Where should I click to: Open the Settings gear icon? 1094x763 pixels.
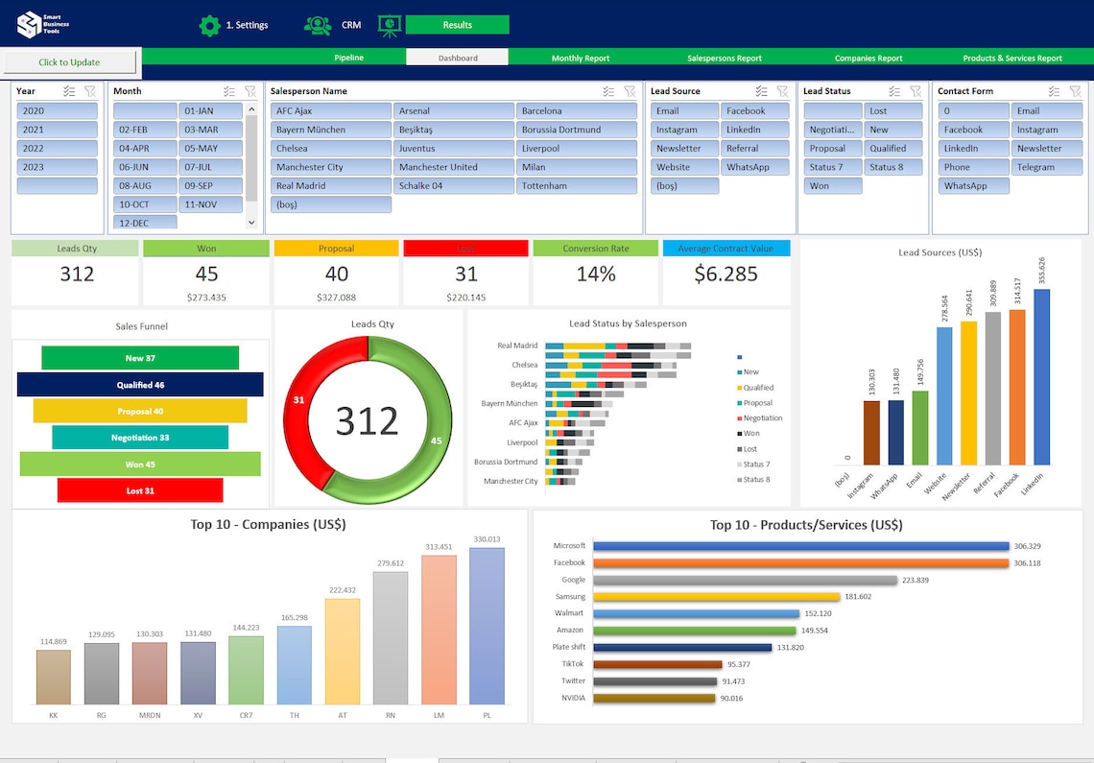click(210, 26)
